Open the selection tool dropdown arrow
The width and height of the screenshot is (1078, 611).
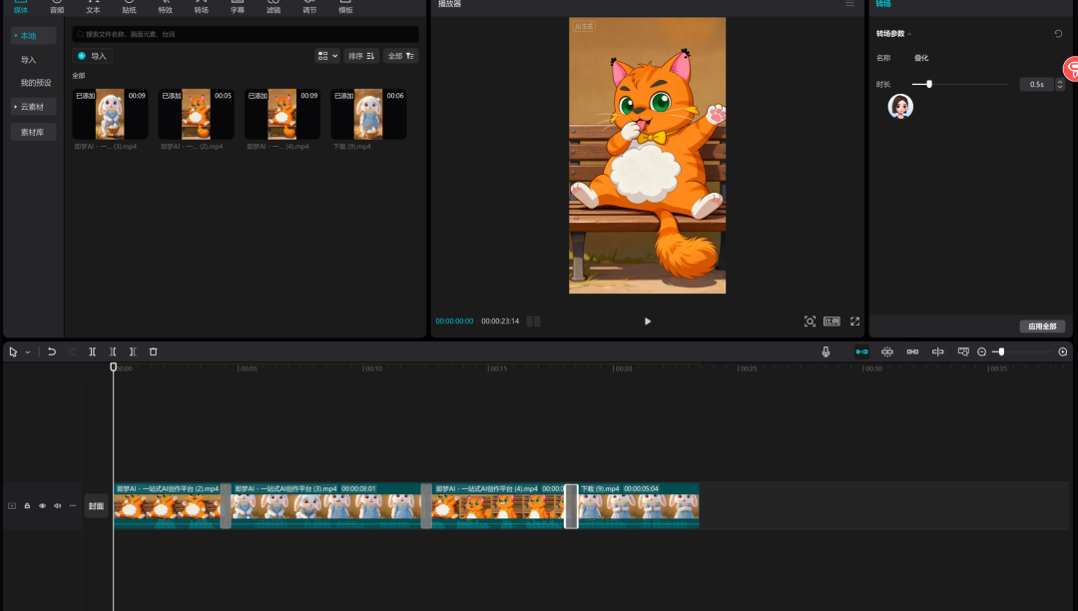click(27, 351)
